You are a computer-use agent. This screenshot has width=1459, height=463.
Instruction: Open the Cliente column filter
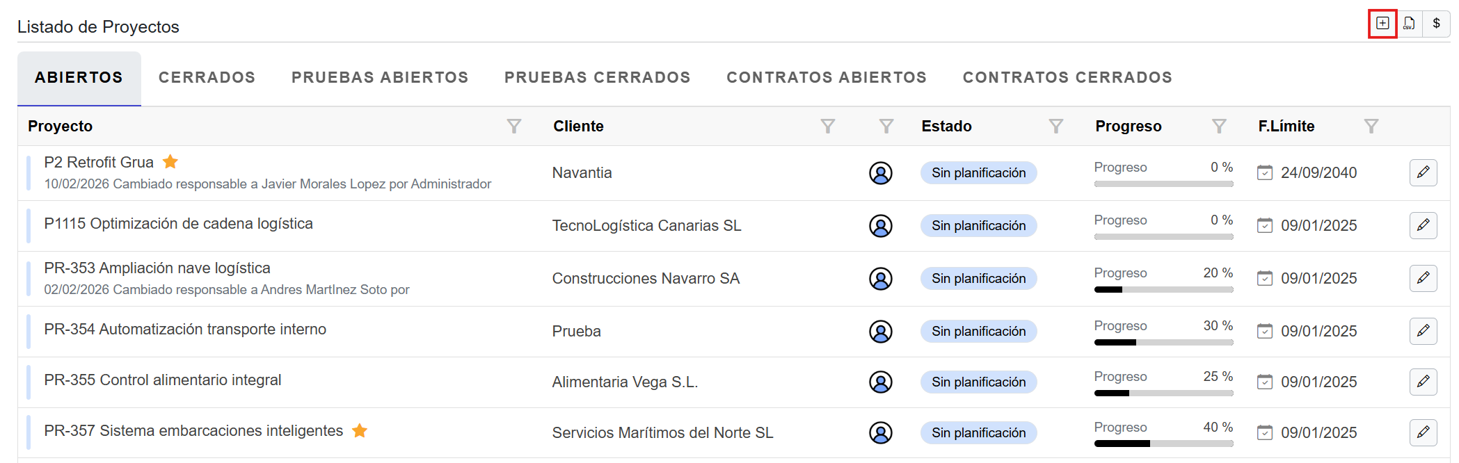point(827,126)
